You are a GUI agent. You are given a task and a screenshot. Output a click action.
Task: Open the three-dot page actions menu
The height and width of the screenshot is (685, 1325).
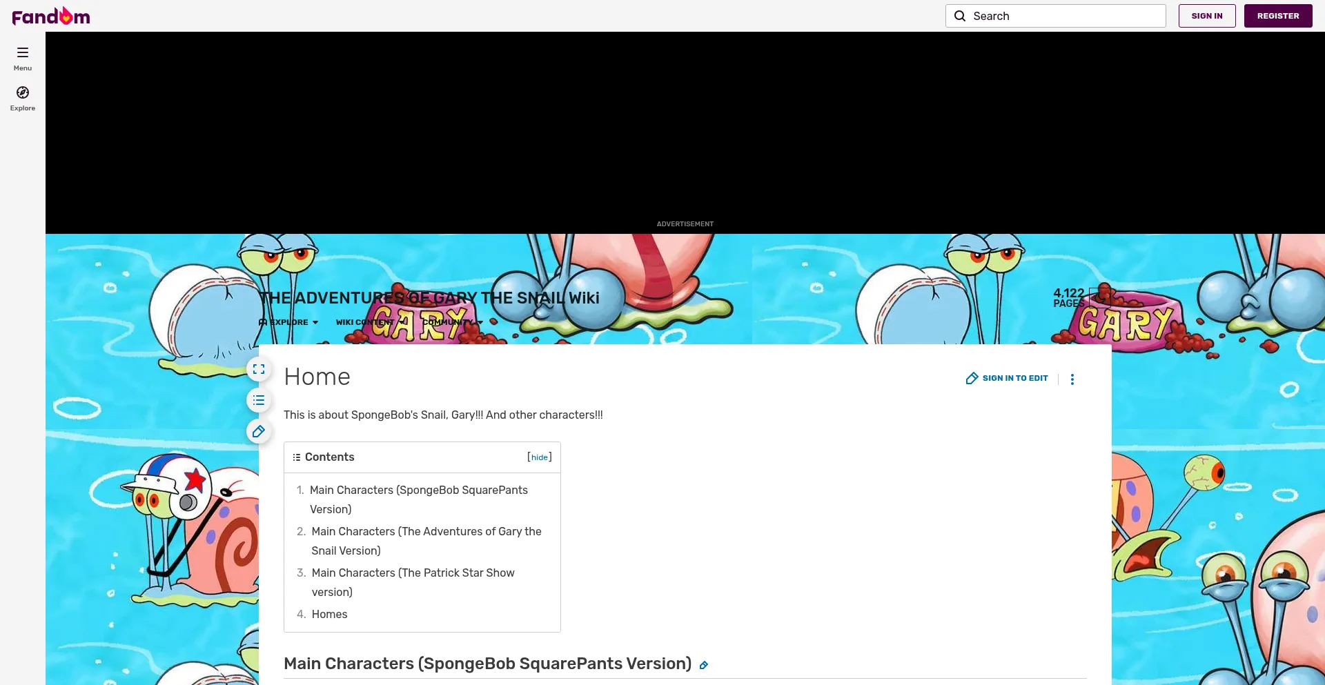(1072, 379)
